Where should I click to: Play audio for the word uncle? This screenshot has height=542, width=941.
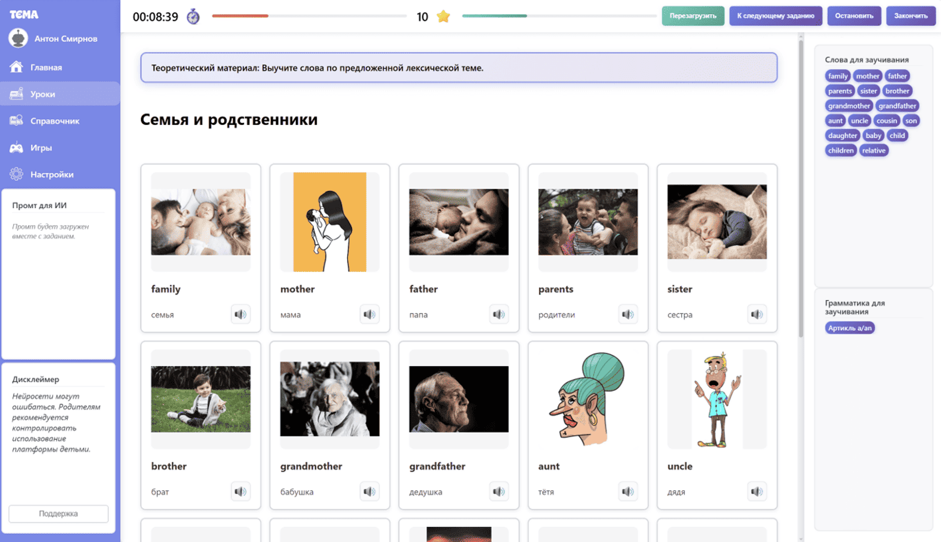tap(757, 491)
